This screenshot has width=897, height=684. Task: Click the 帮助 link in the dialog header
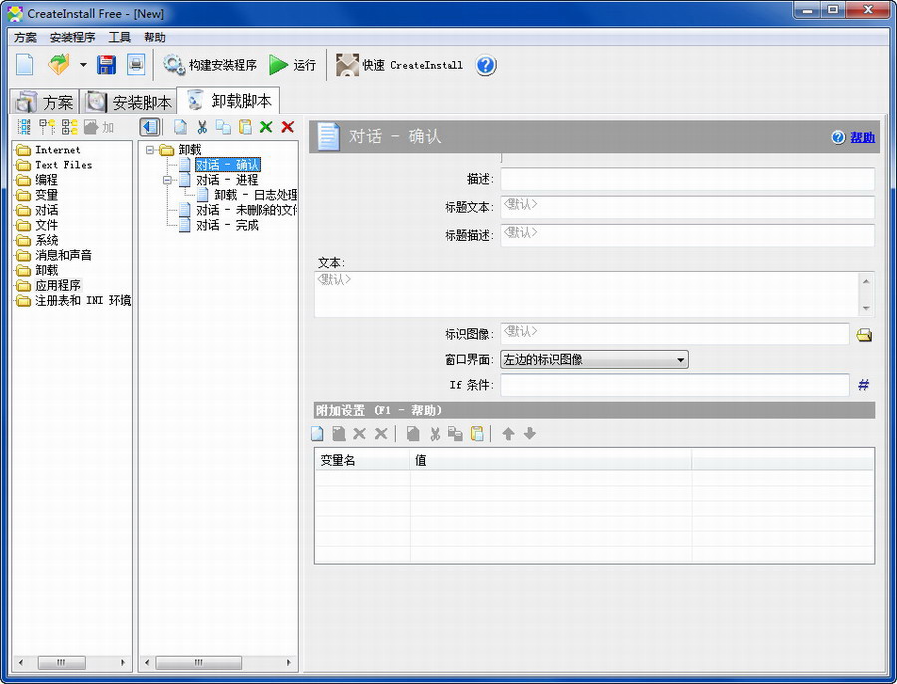point(863,137)
